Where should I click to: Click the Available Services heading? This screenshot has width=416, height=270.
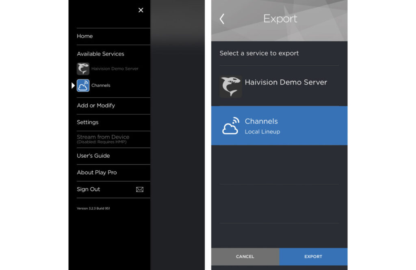101,54
